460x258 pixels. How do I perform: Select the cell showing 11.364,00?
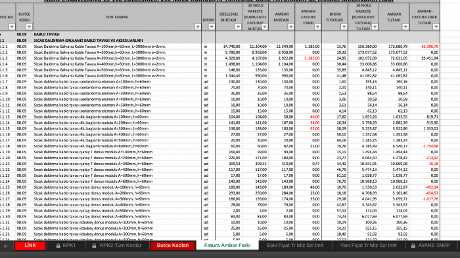tap(255, 46)
